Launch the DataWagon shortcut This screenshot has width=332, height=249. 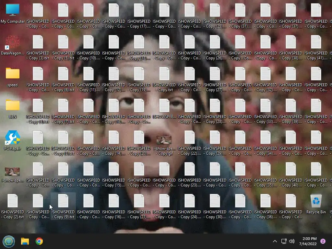[x=13, y=45]
